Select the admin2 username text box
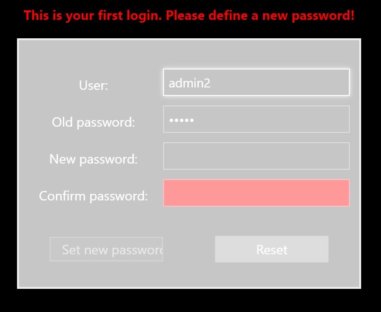Viewport: 381px width, 312px height. click(x=256, y=82)
